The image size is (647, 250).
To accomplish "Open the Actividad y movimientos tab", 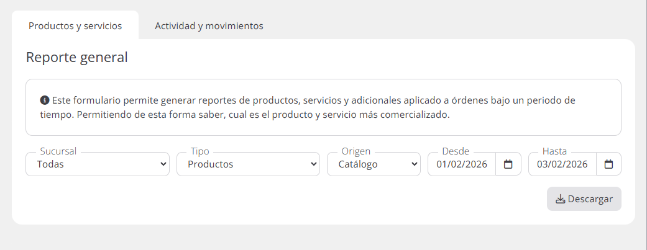I will pyautogui.click(x=209, y=26).
